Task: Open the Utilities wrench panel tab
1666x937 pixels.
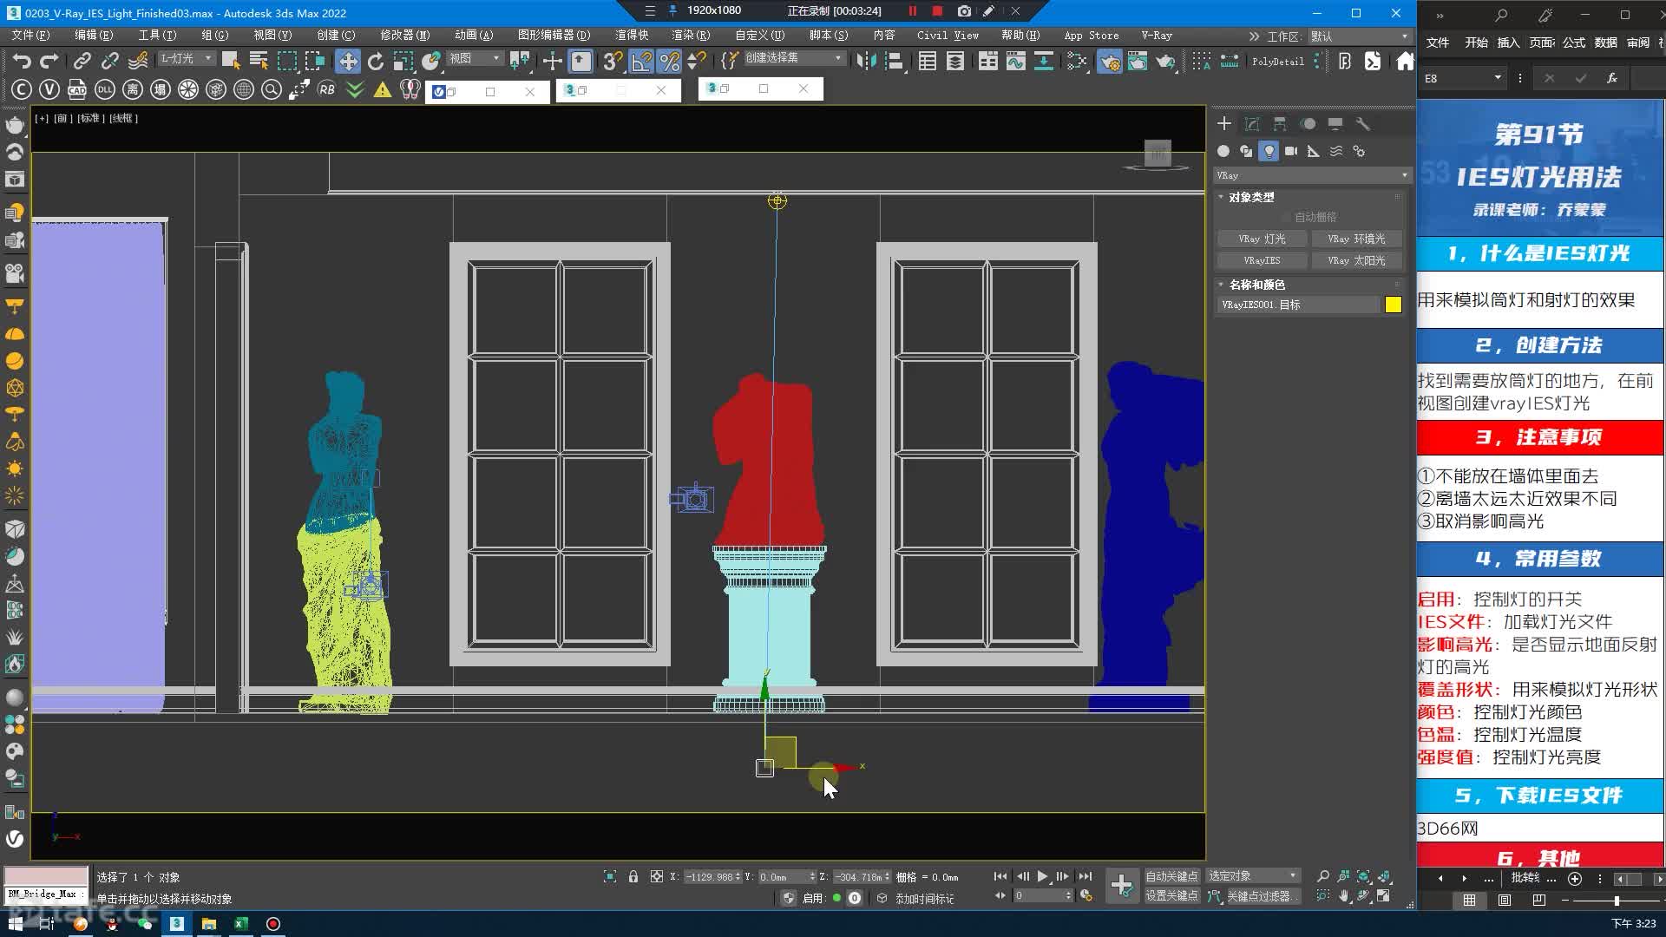Action: pyautogui.click(x=1363, y=124)
